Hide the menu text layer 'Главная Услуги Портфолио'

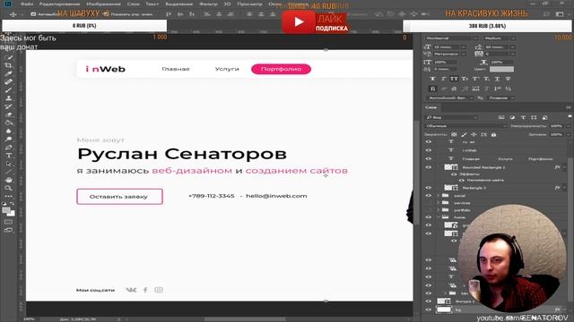coord(429,159)
